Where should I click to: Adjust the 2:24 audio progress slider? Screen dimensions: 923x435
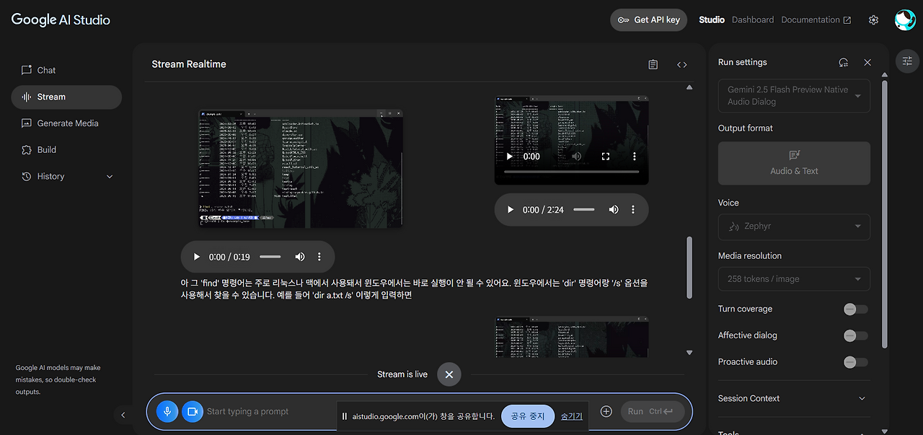point(584,209)
